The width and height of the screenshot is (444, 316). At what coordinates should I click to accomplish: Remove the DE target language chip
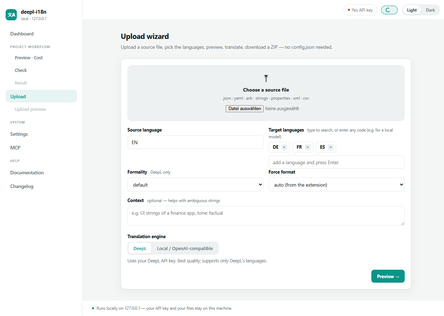[284, 147]
